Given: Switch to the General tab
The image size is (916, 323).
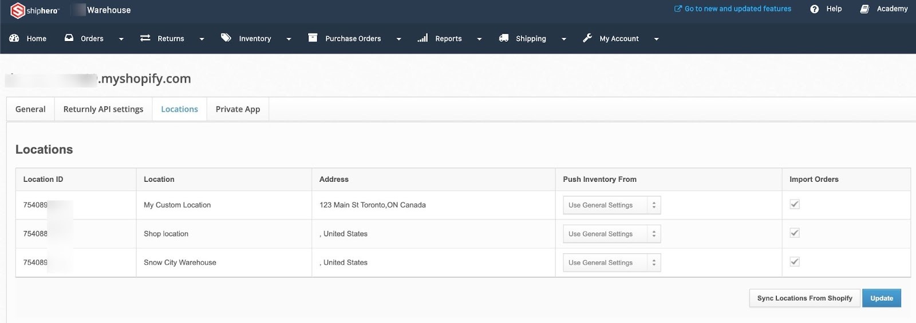Looking at the screenshot, I should click(30, 109).
